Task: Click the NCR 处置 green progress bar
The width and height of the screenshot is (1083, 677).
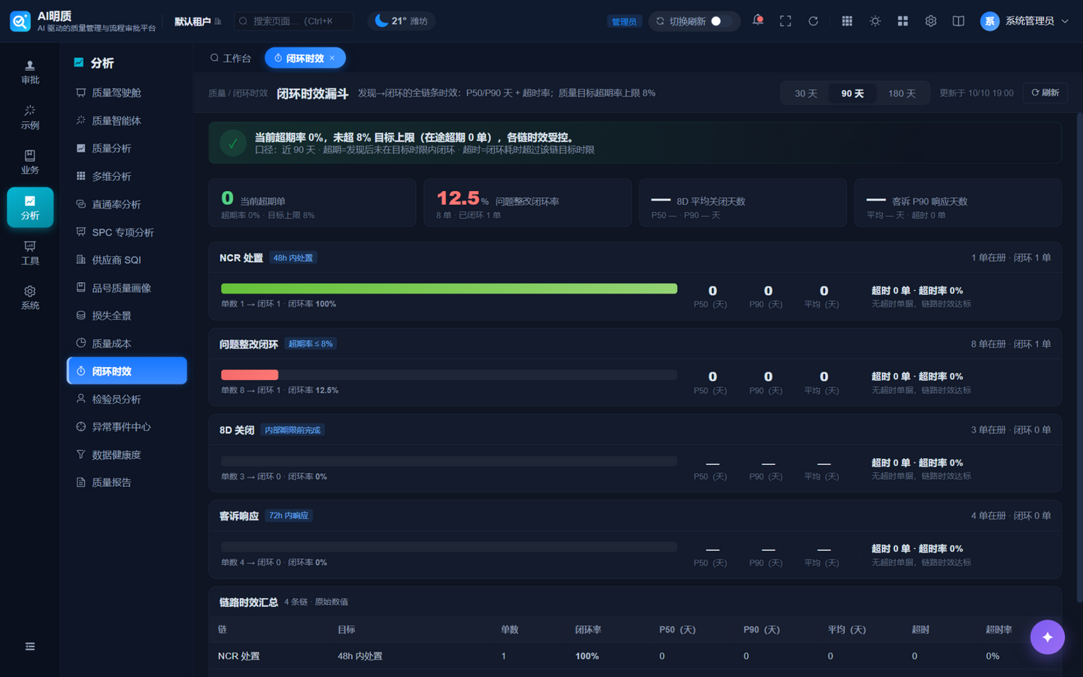Action: (x=449, y=289)
